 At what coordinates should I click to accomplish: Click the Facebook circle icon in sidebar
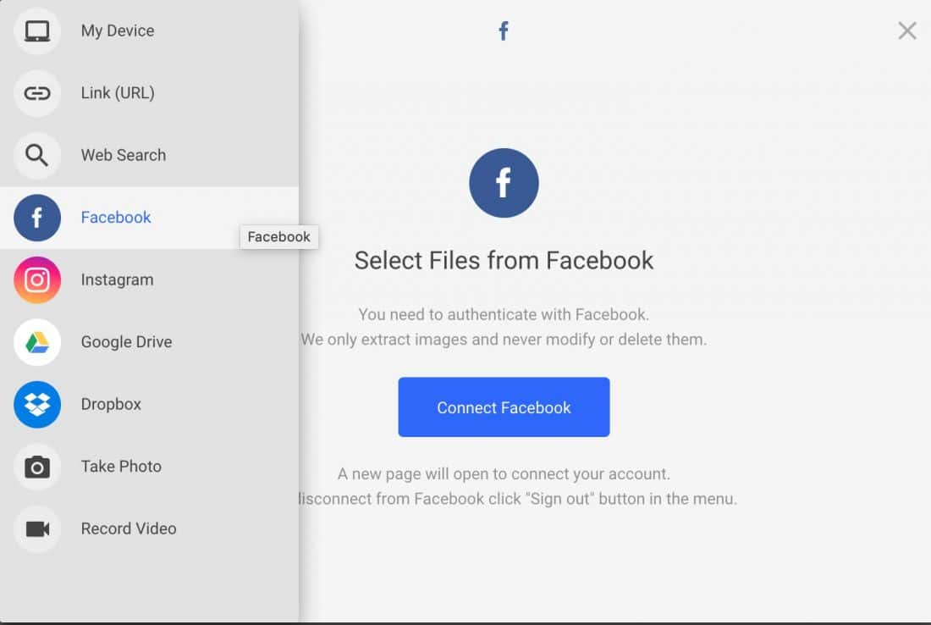(36, 218)
